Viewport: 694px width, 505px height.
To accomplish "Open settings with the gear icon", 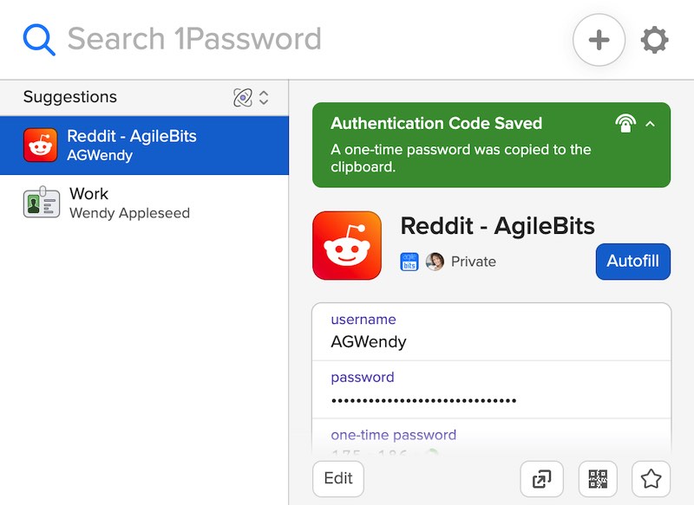I will (x=654, y=40).
